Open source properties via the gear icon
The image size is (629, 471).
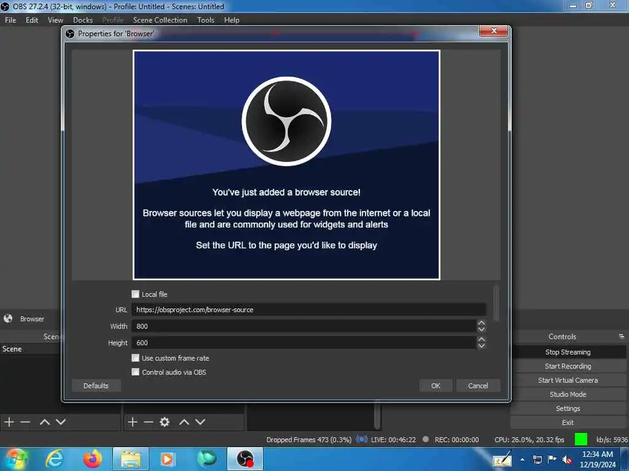point(165,422)
